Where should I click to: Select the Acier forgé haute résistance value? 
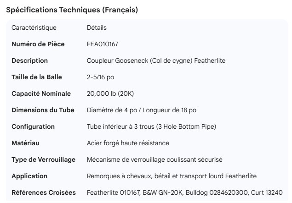(128, 143)
